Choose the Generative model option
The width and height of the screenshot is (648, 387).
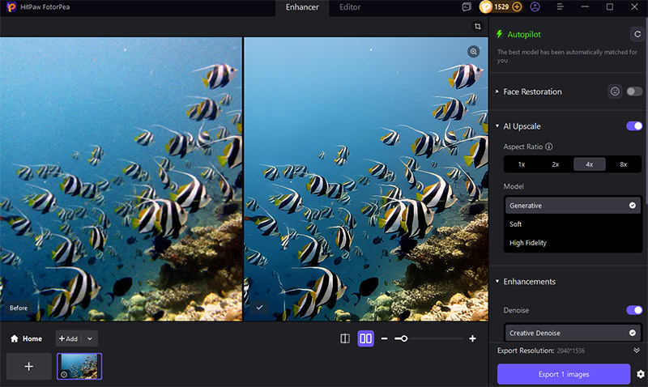click(573, 206)
